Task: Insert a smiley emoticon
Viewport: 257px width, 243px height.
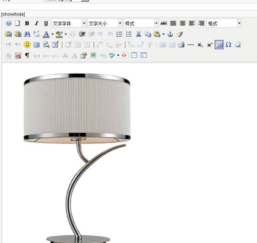Action: [27, 45]
